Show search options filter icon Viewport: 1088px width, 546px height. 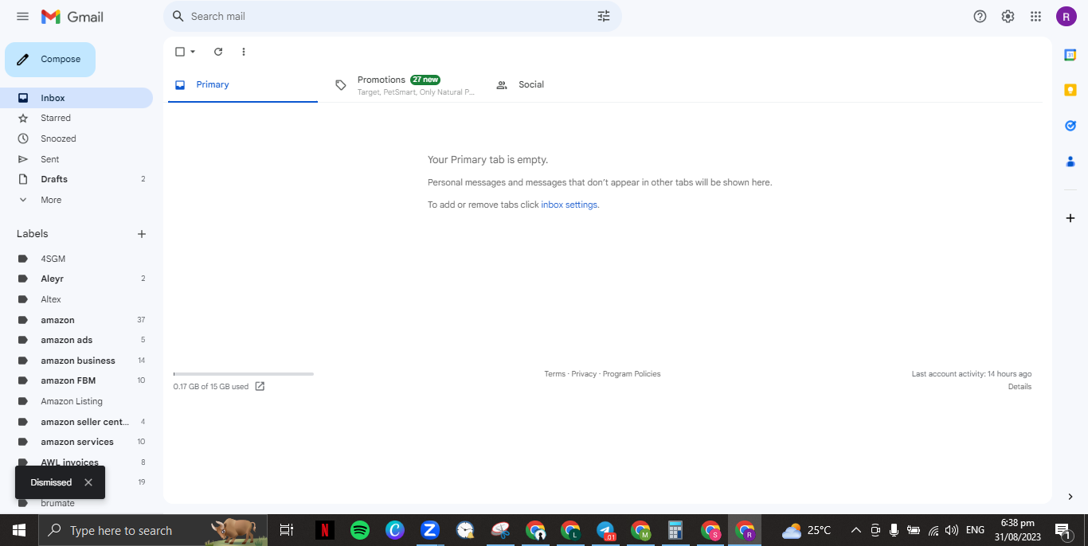604,16
